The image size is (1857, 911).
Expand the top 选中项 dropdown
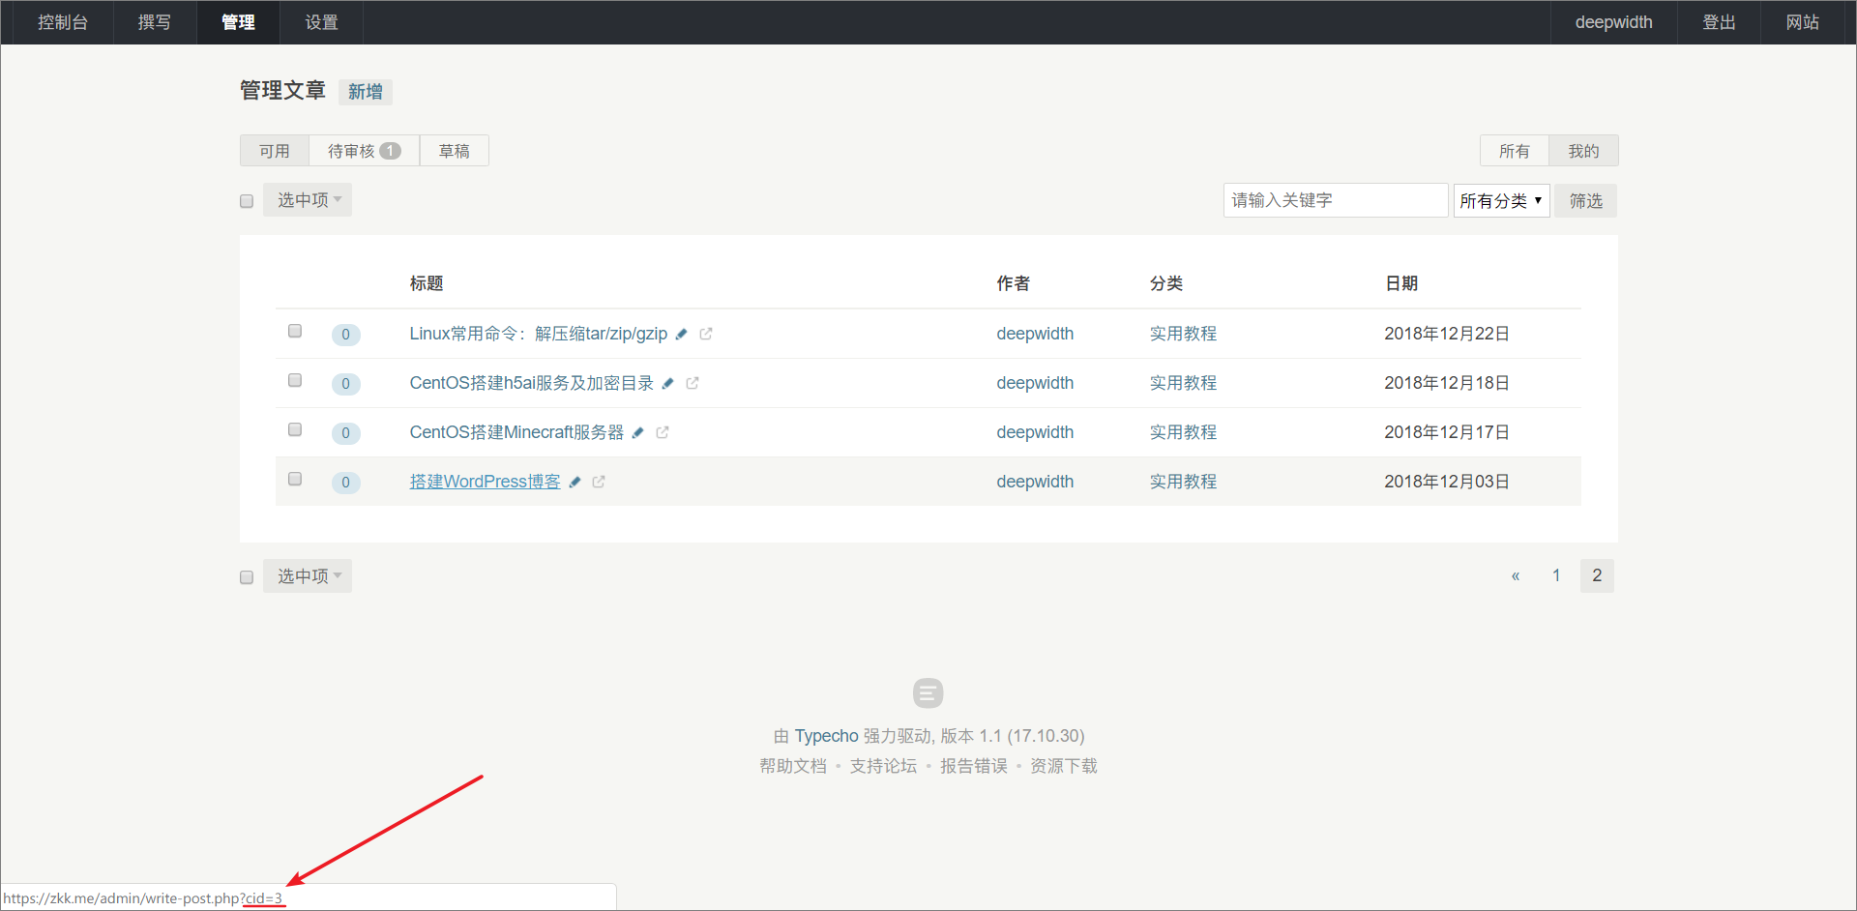coord(308,200)
